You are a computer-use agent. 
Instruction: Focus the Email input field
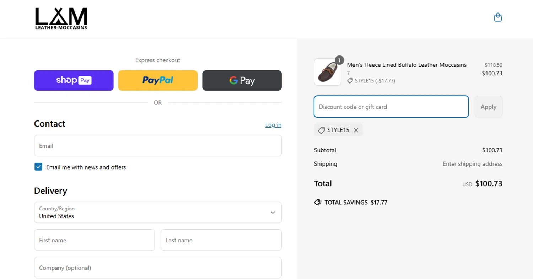(x=158, y=146)
